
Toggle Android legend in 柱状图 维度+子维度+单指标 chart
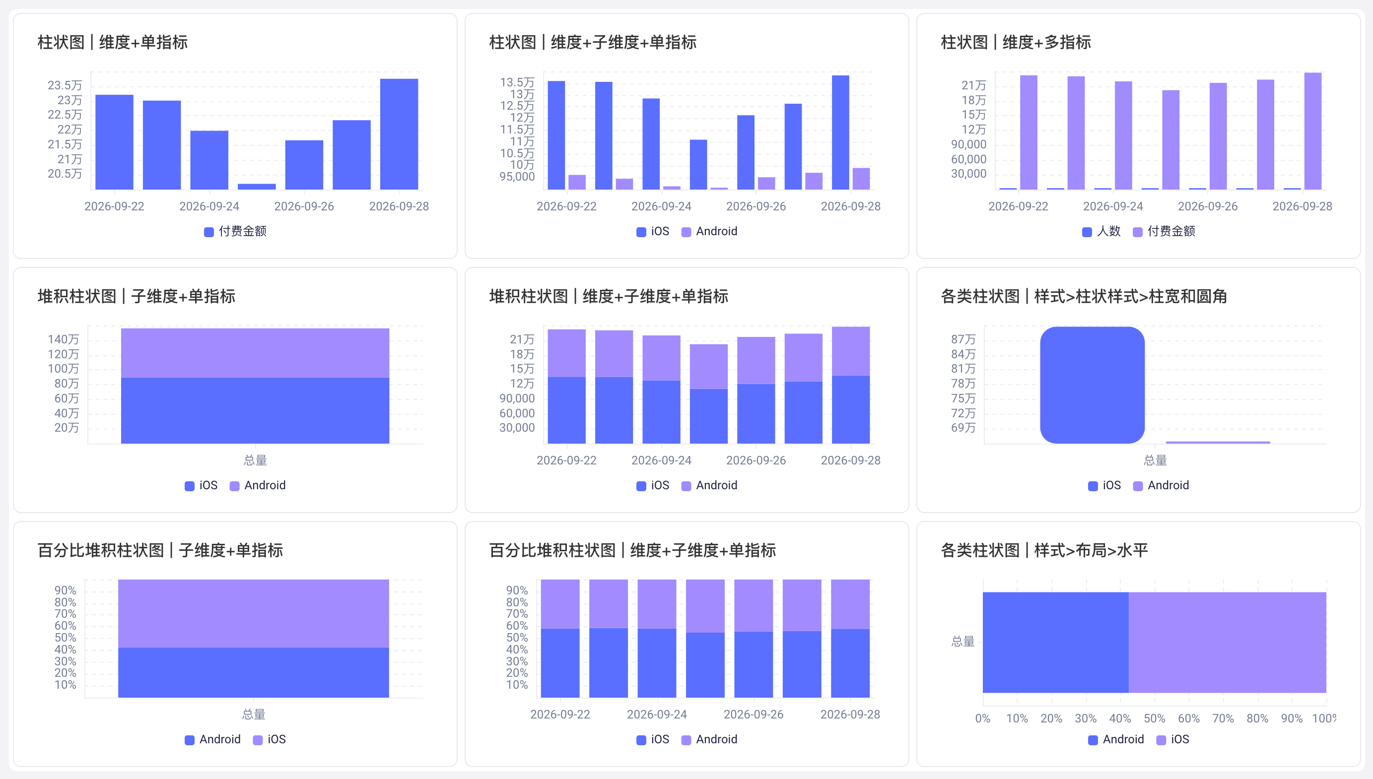(x=709, y=231)
